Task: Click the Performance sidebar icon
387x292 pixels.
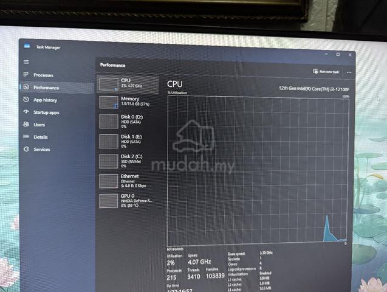Action: (26, 87)
